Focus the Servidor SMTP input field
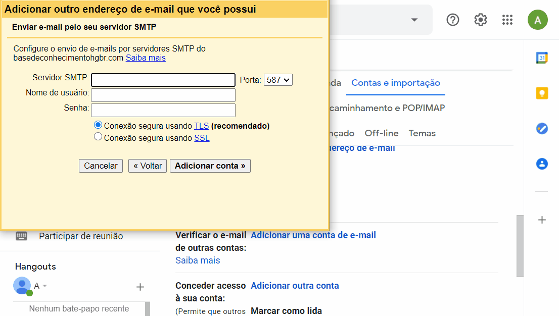The image size is (559, 316). [x=163, y=80]
